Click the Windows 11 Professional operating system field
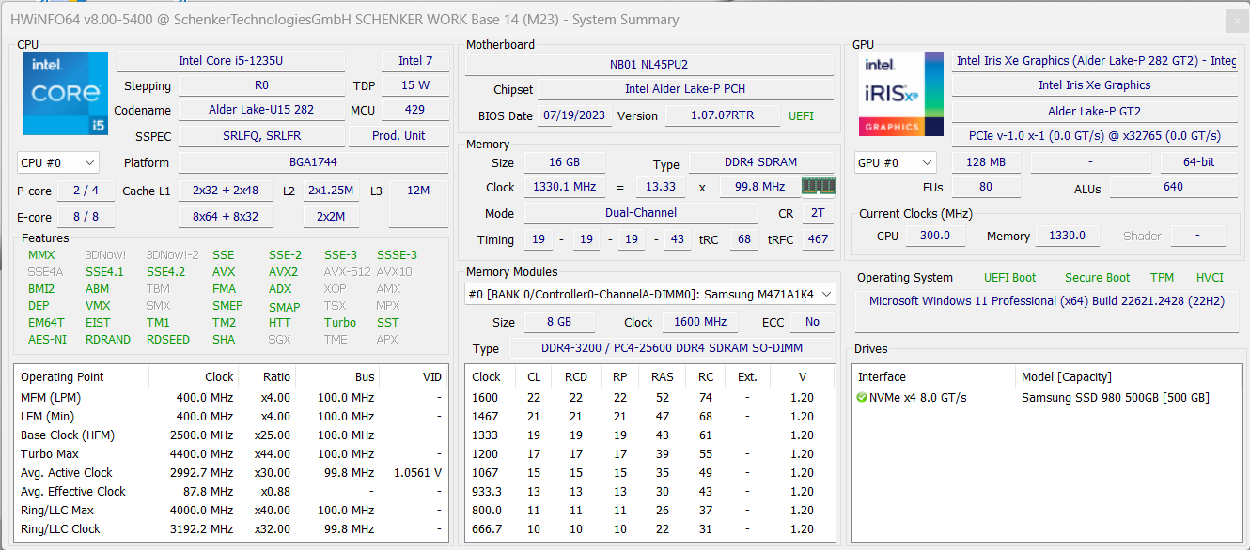Viewport: 1250px width, 550px height. coord(1046,301)
